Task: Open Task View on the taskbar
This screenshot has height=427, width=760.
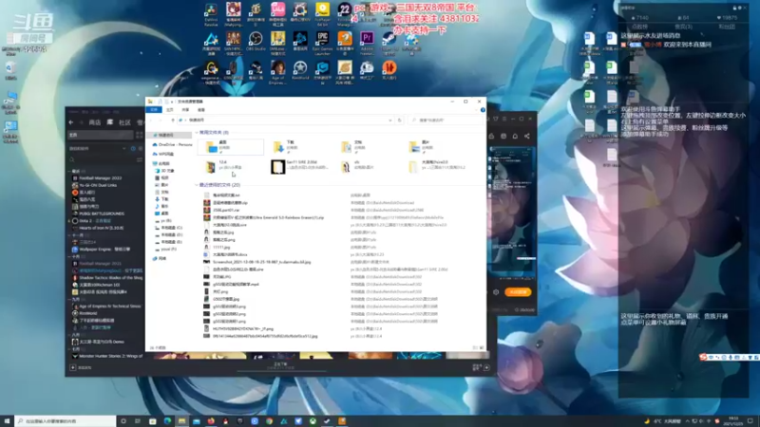Action: pyautogui.click(x=138, y=421)
